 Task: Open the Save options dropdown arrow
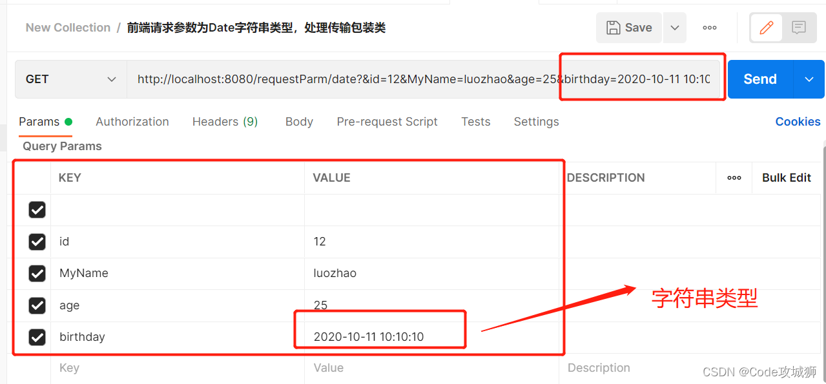tap(675, 28)
